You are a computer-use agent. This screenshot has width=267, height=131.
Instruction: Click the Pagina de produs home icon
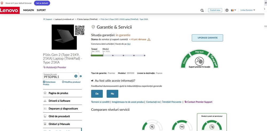(x=45, y=93)
